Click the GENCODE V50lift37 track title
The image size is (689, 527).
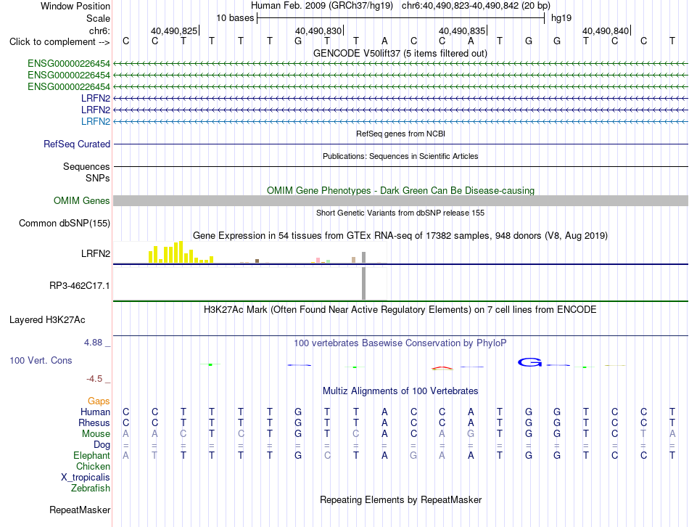pyautogui.click(x=400, y=53)
